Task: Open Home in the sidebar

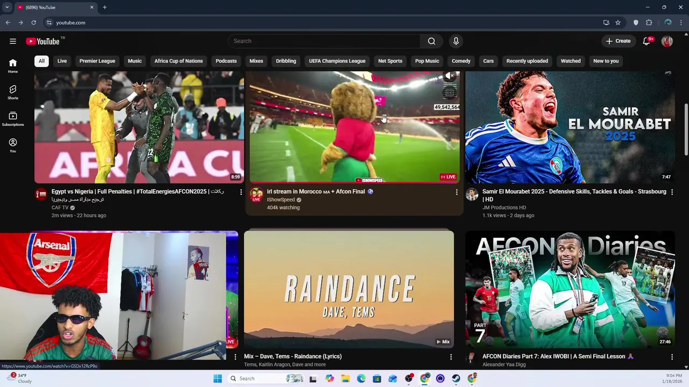Action: click(x=13, y=66)
